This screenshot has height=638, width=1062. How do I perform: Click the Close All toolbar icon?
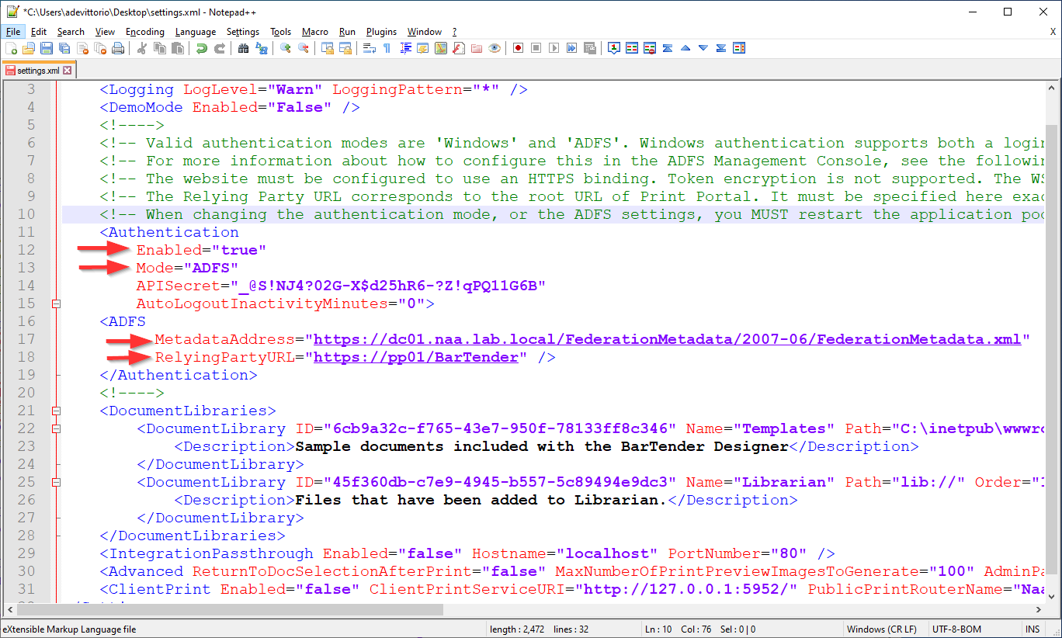(x=100, y=48)
